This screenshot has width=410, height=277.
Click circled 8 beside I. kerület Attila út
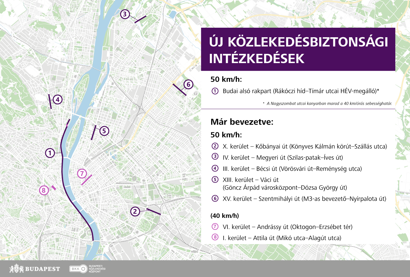click(214, 237)
